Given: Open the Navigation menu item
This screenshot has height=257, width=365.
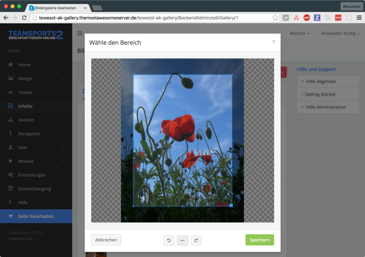Looking at the screenshot, I should (36, 133).
